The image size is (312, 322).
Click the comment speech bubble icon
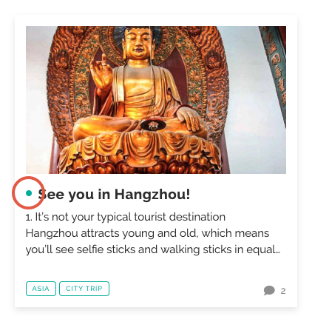click(269, 290)
